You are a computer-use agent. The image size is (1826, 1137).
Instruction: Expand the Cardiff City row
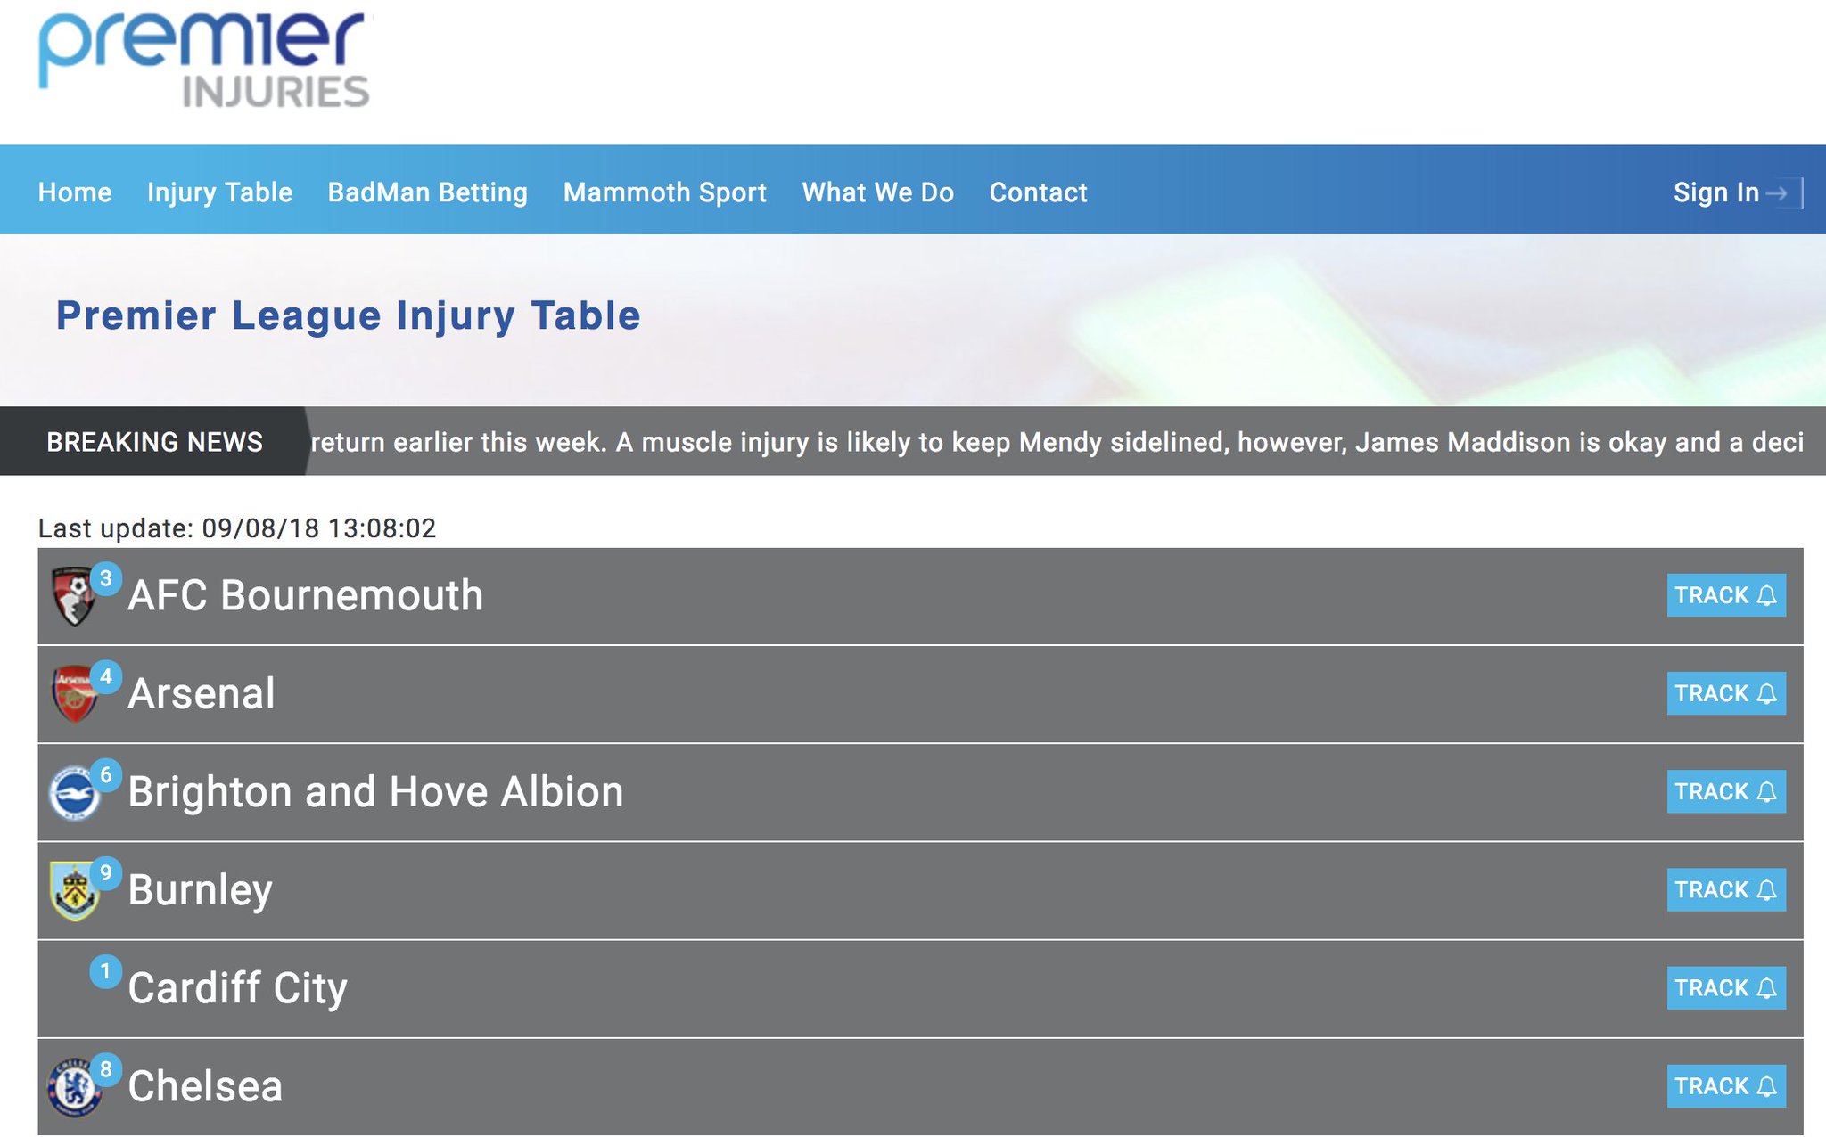coord(237,988)
